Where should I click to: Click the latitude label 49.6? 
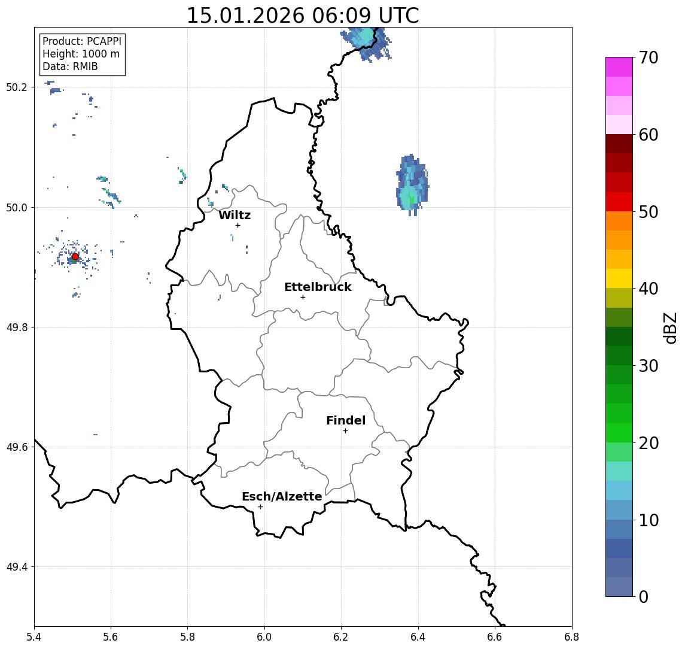tap(16, 447)
